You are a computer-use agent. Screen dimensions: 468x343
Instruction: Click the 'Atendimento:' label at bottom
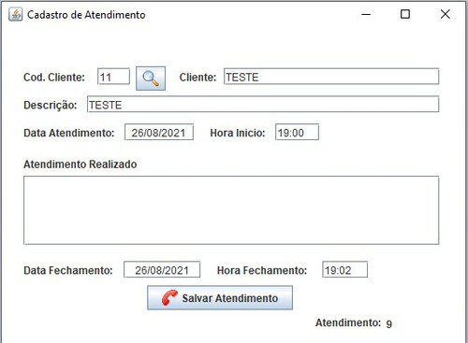pos(348,322)
